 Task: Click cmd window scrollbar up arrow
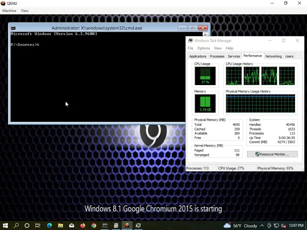pos(205,35)
